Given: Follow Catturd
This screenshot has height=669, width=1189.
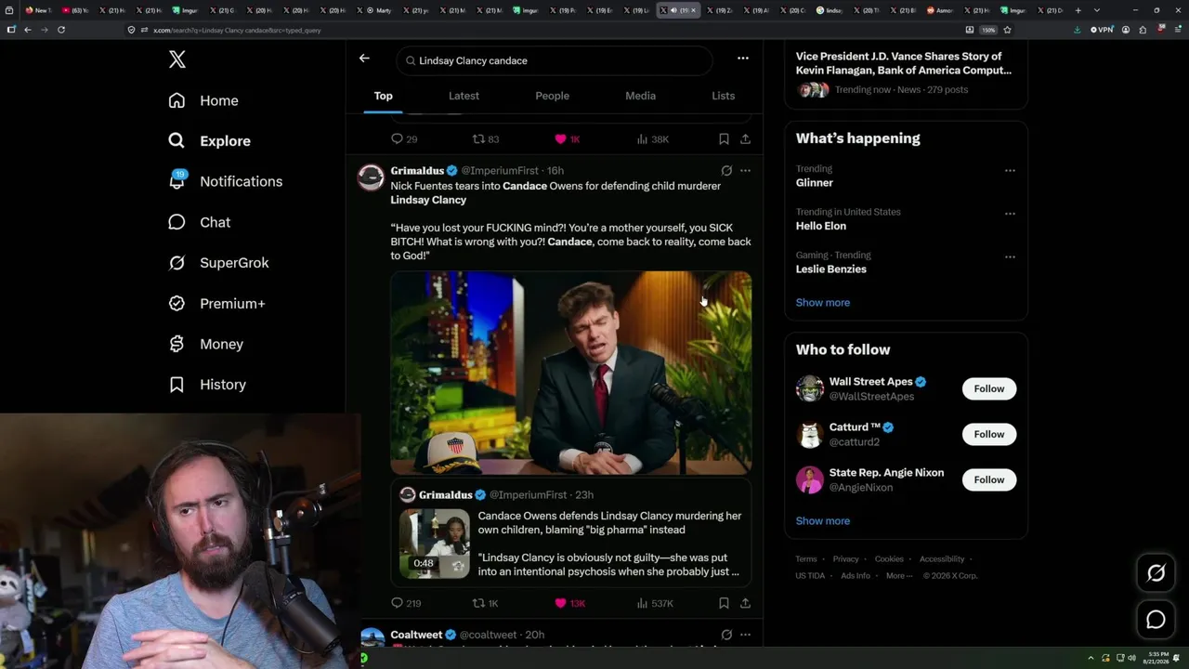Looking at the screenshot, I should pos(989,434).
